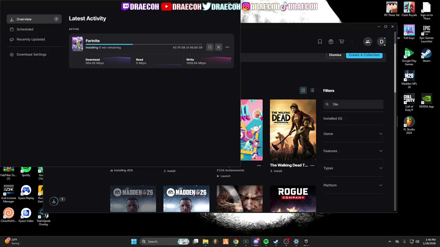Select Sign on to There file icon
Viewport: 440px width, 247px height.
coord(427,11)
